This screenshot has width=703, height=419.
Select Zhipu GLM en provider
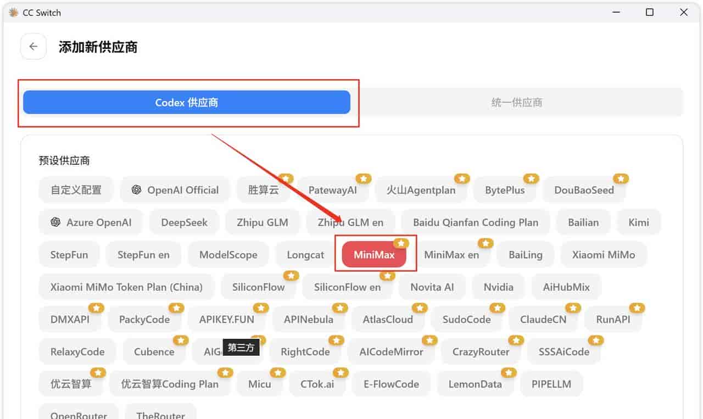(x=350, y=222)
